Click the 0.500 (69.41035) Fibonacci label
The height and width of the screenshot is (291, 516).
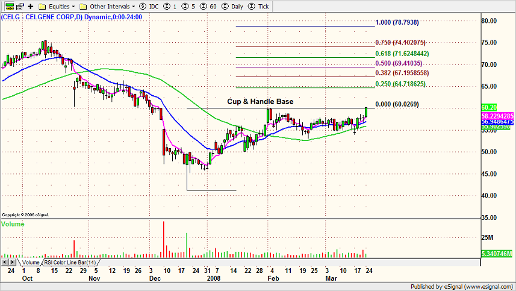(x=399, y=63)
